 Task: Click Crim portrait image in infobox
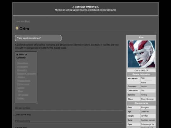click(141, 54)
